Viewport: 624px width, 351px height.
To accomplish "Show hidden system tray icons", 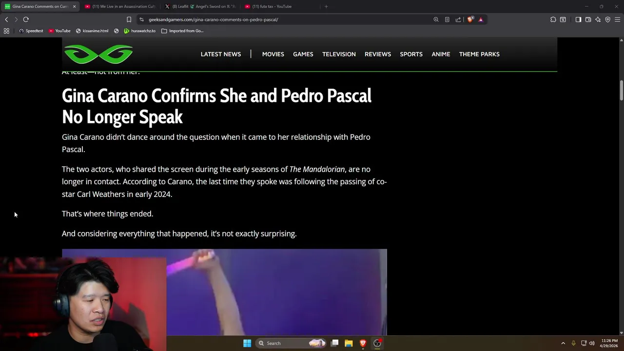I will pyautogui.click(x=563, y=343).
